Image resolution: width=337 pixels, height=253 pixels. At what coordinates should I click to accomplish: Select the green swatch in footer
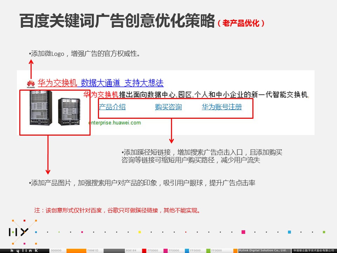[x=209, y=251]
